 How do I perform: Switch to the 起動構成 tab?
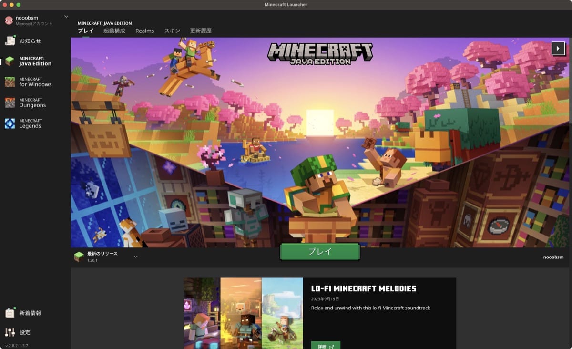pos(114,31)
